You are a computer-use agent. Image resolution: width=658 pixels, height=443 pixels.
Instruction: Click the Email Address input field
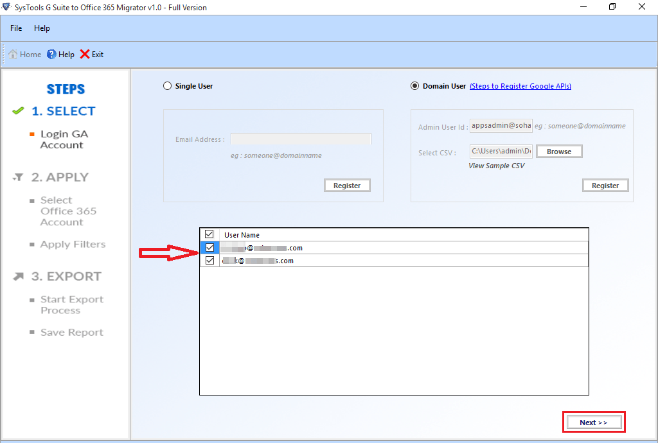point(301,139)
